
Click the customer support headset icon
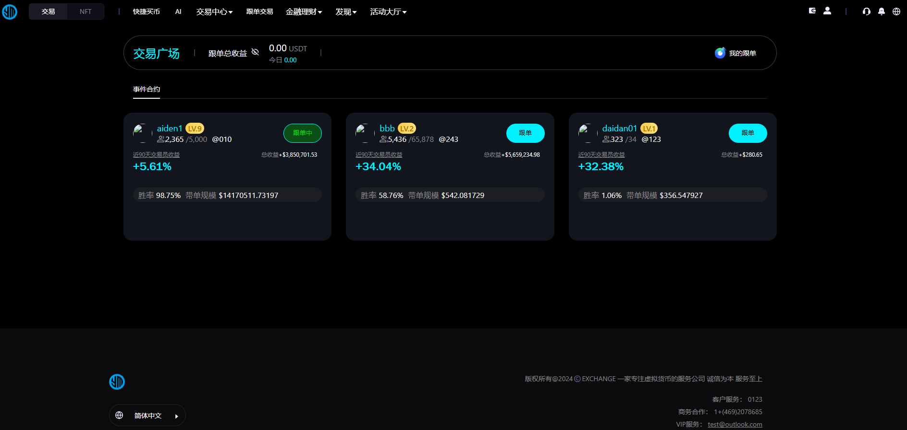(866, 12)
